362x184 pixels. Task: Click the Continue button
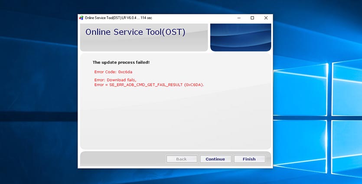click(x=215, y=159)
